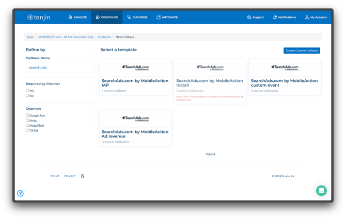Tick the No required-by-channel checkbox
Viewport: 346px width, 219px height.
tap(27, 95)
